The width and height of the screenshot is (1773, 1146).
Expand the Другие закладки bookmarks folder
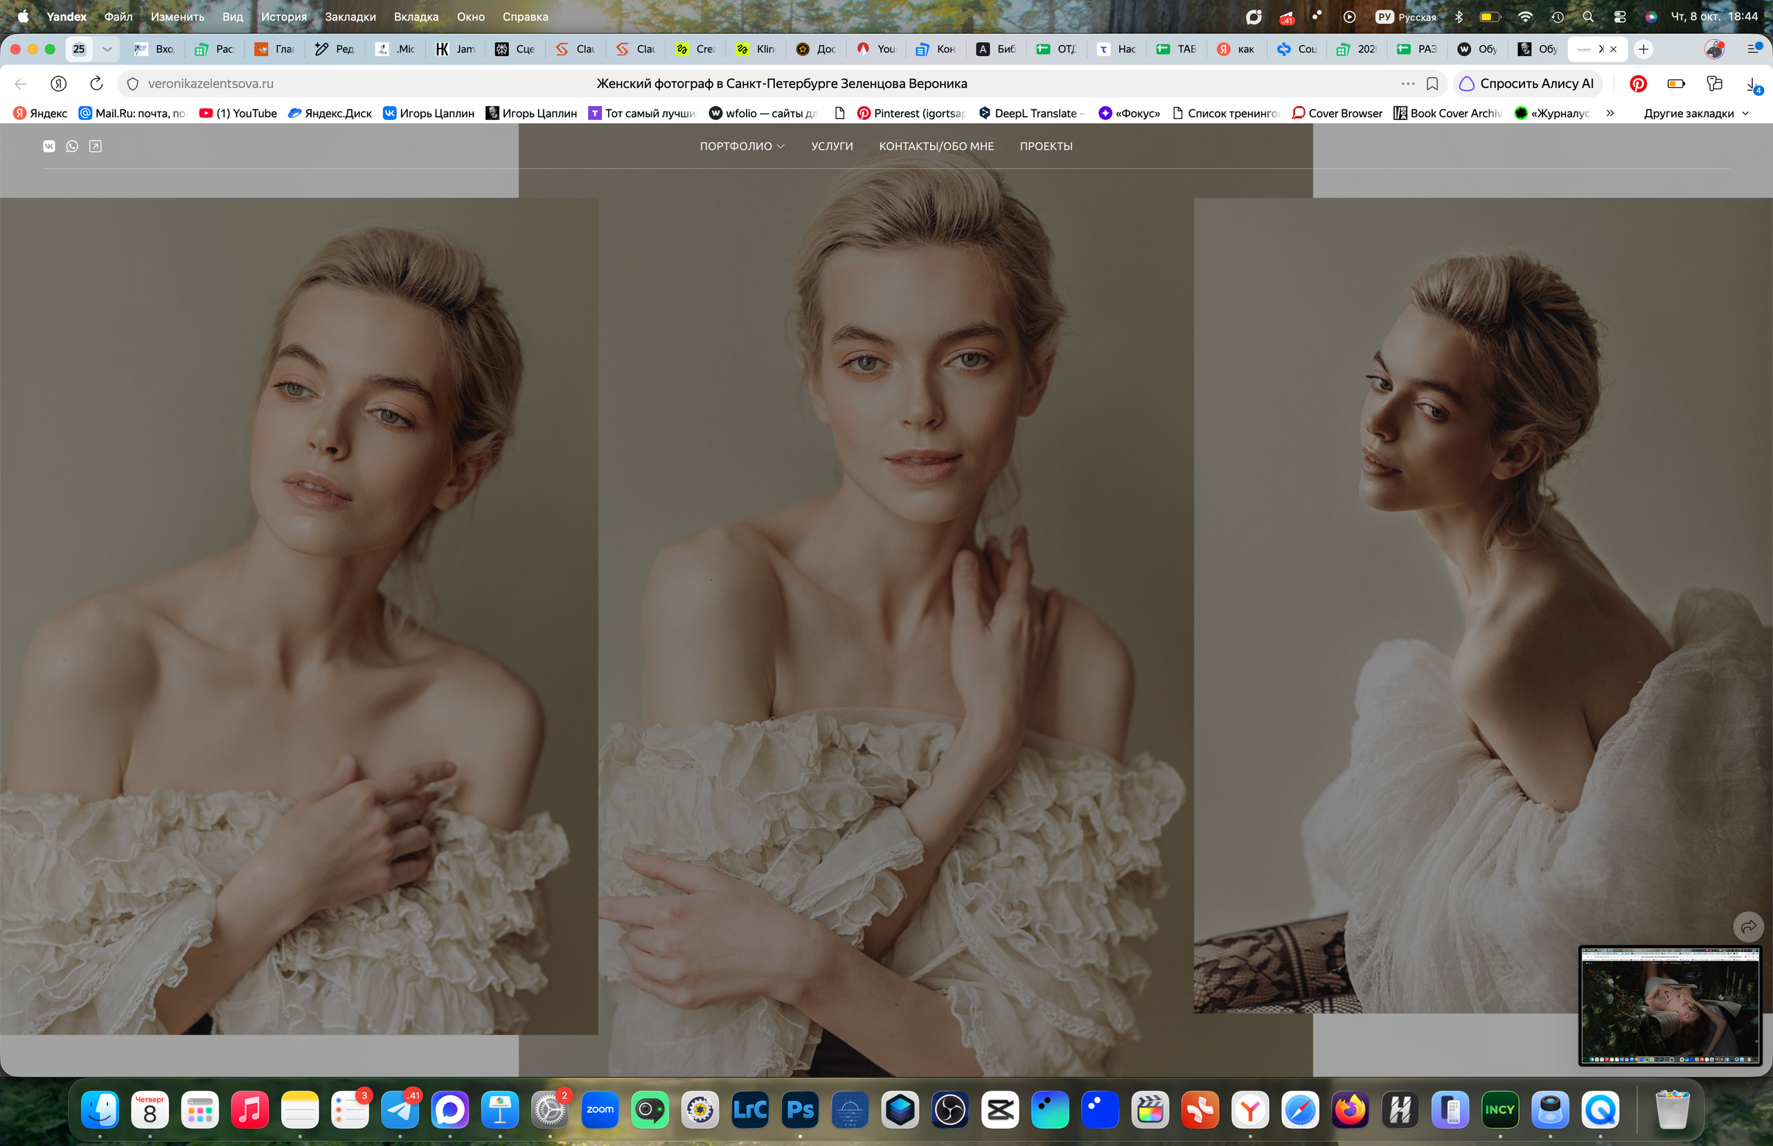point(1695,114)
